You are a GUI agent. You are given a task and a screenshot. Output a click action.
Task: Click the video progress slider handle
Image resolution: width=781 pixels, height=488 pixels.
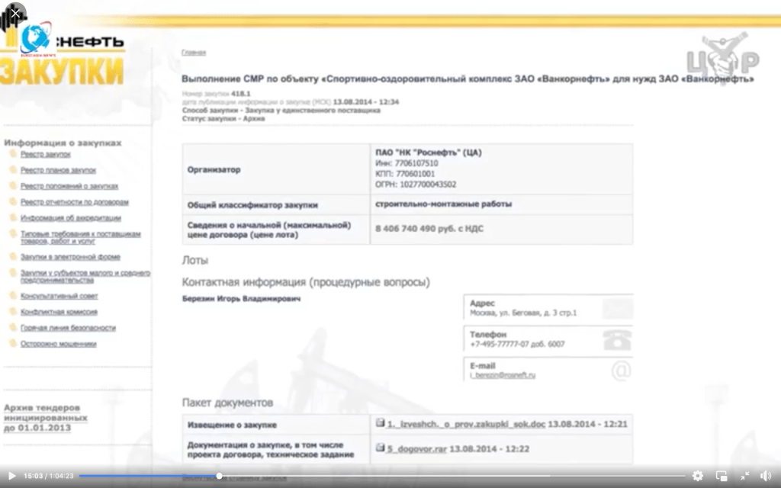219,476
